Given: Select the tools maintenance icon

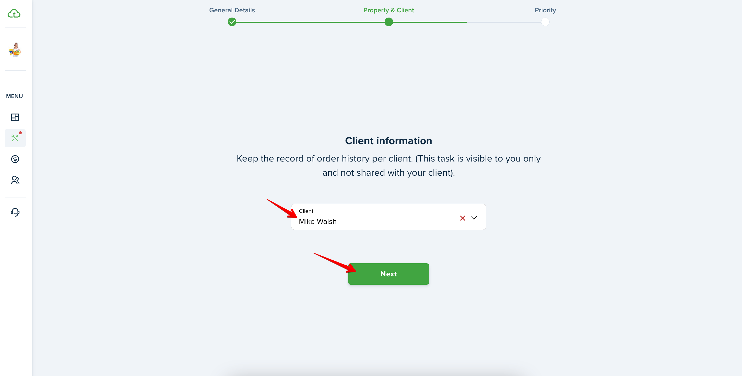Looking at the screenshot, I should click(x=15, y=138).
